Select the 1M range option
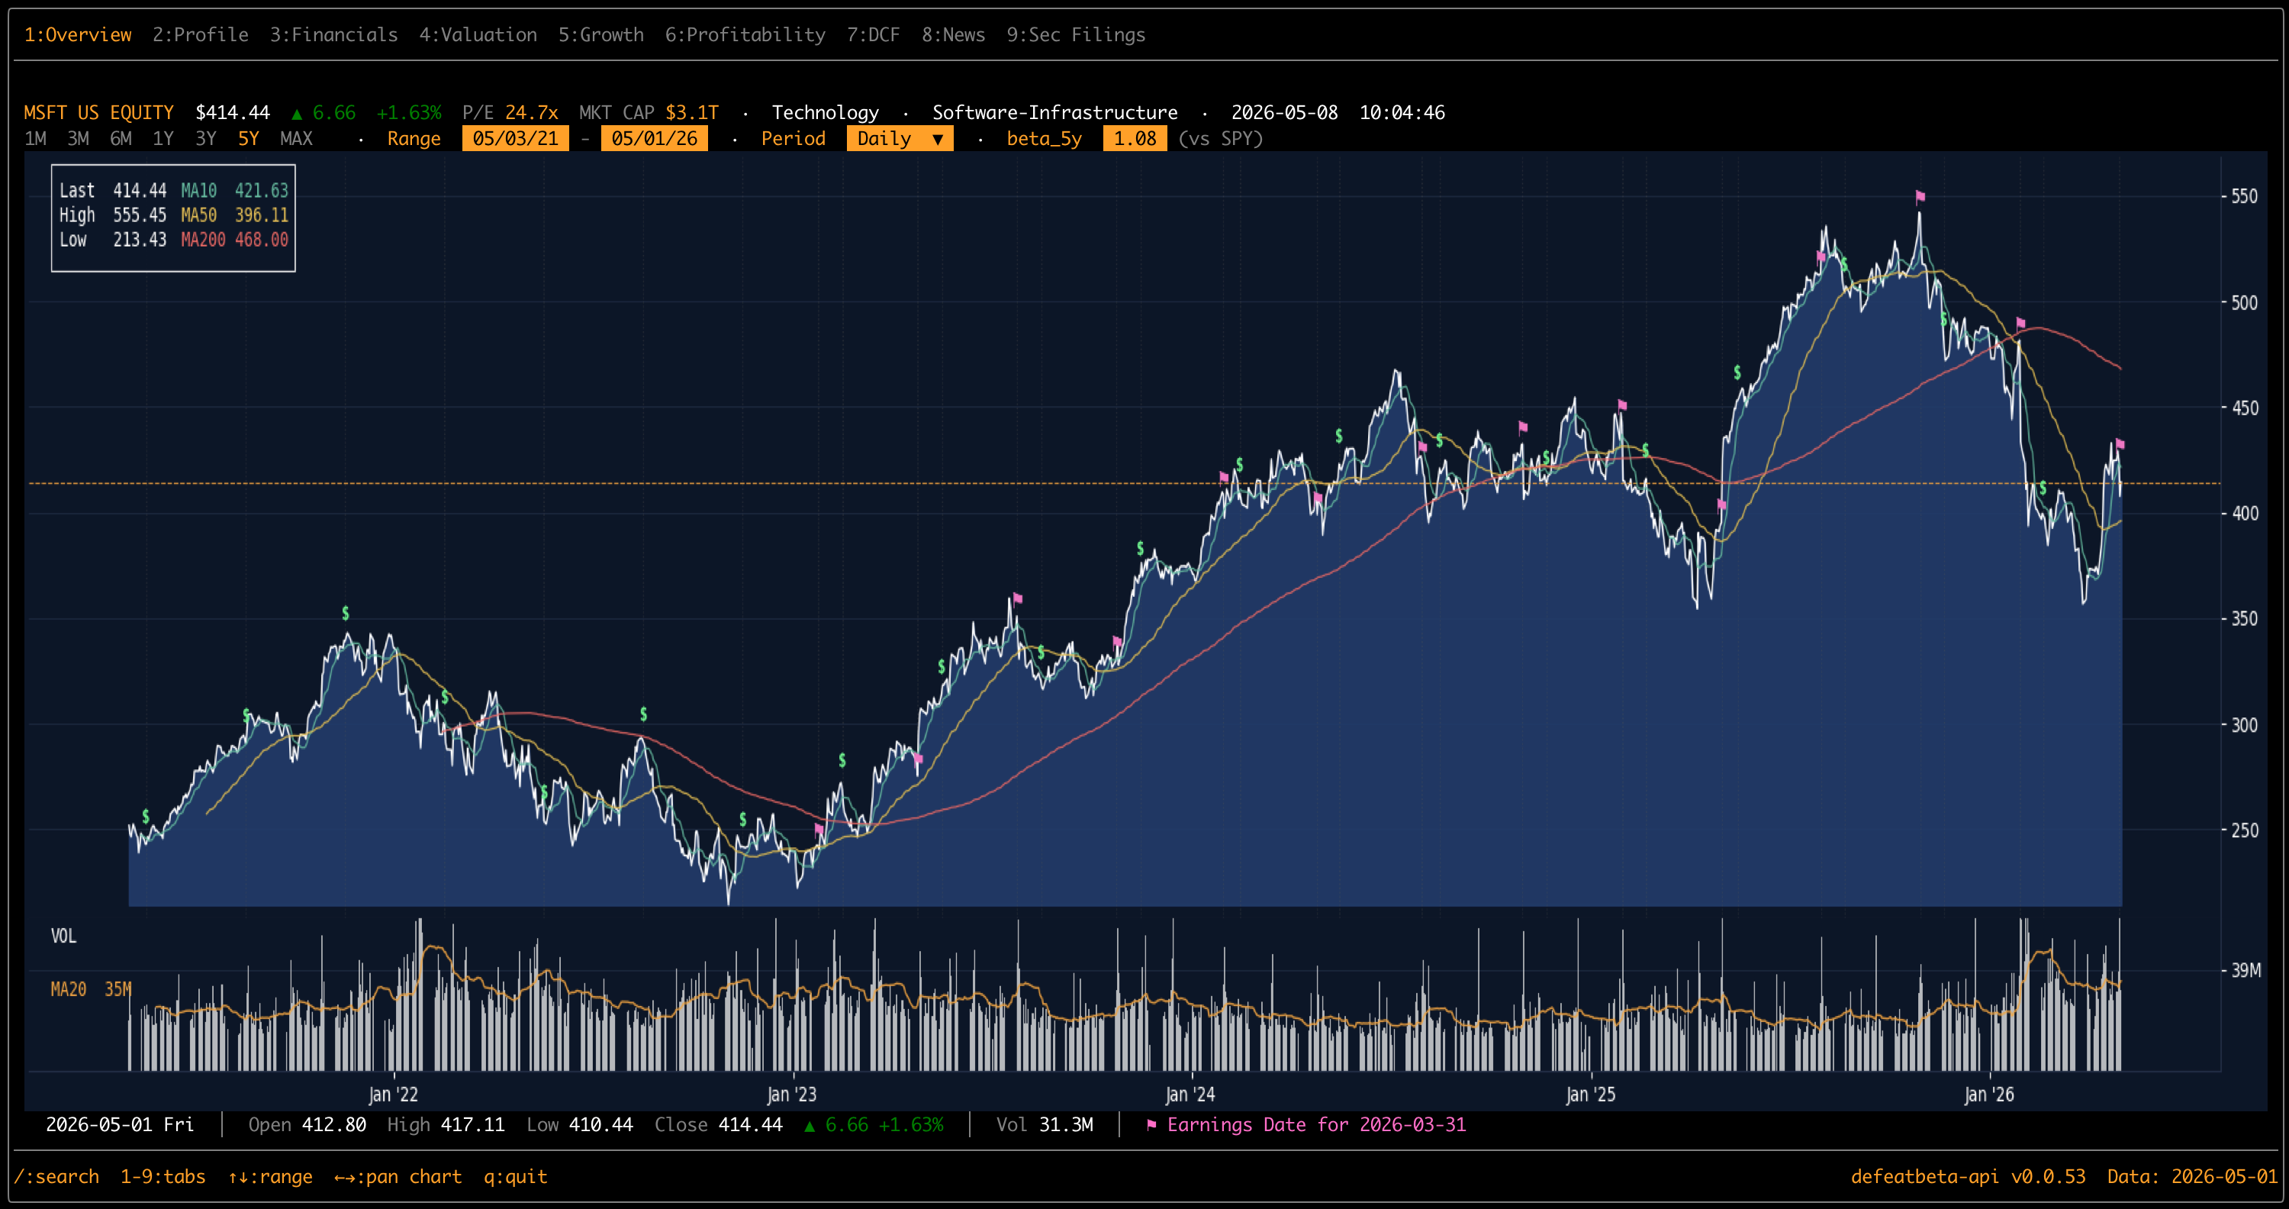Screen dimensions: 2289x1209 [36, 139]
